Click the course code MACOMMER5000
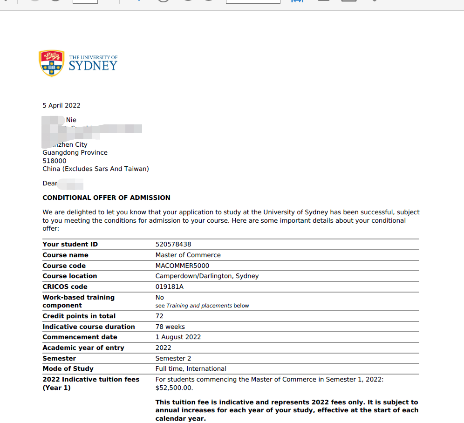The width and height of the screenshot is (464, 423). (x=182, y=266)
